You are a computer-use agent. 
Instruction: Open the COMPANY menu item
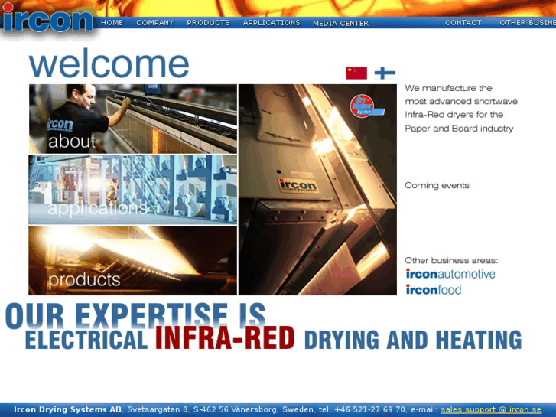click(x=155, y=23)
